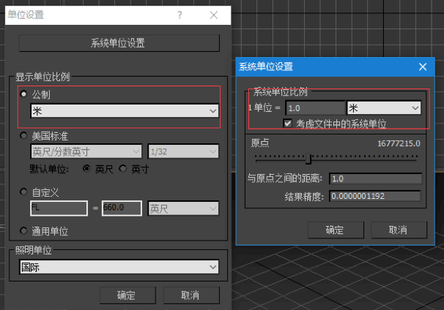Select the 美国标准 radio button

23,136
